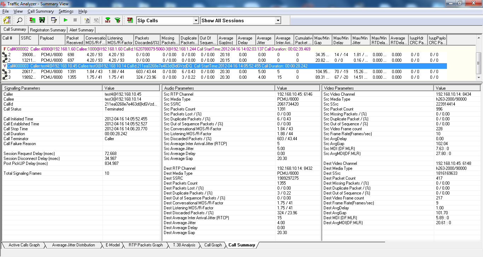Open the RTP Packets Graph tab
The height and width of the screenshot is (257, 483).
click(145, 245)
